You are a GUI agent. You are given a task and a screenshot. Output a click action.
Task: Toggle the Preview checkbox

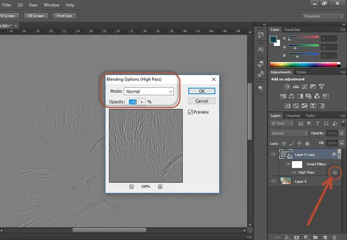coord(190,112)
